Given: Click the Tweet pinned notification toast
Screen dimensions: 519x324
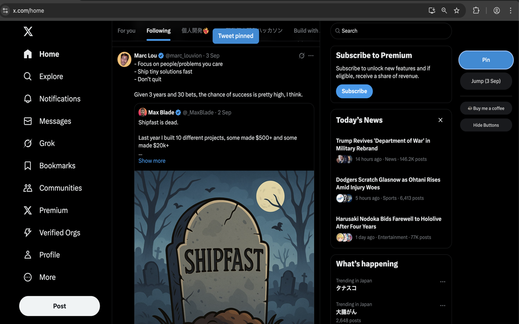Looking at the screenshot, I should pos(236,36).
